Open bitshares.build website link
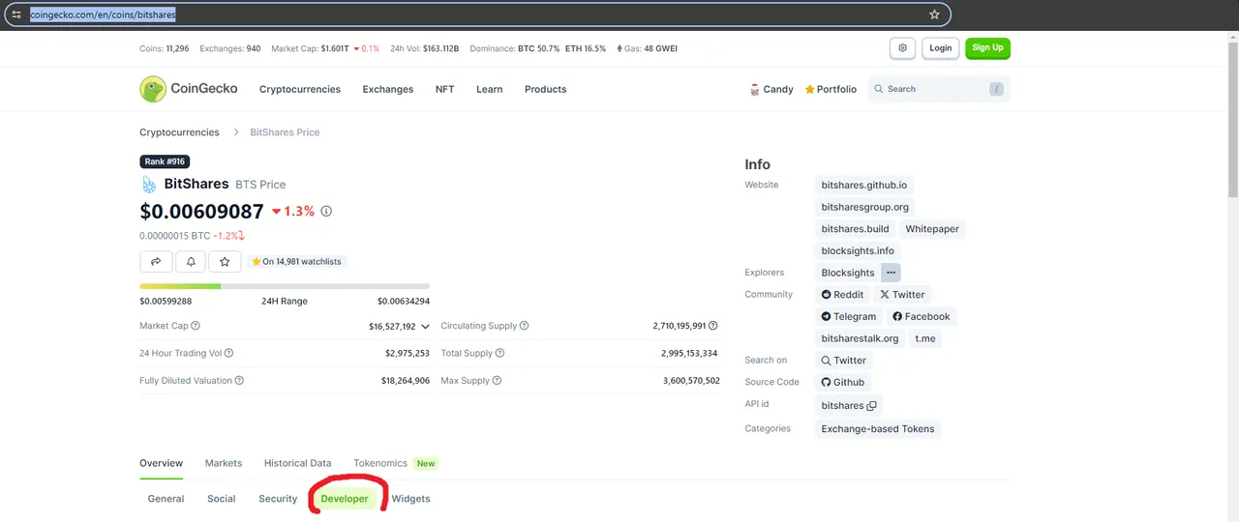 (855, 229)
